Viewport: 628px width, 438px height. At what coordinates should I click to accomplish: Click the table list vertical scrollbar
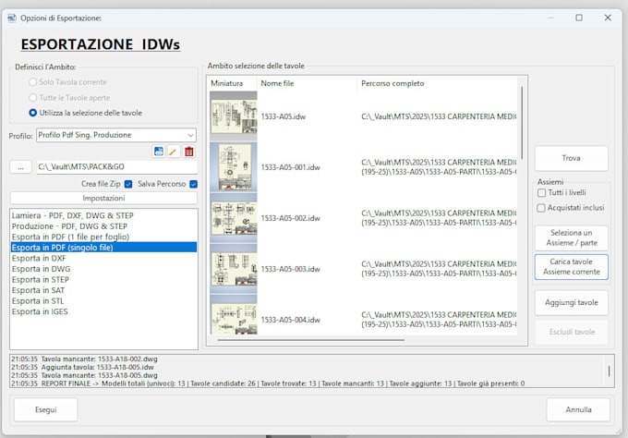[x=522, y=122]
